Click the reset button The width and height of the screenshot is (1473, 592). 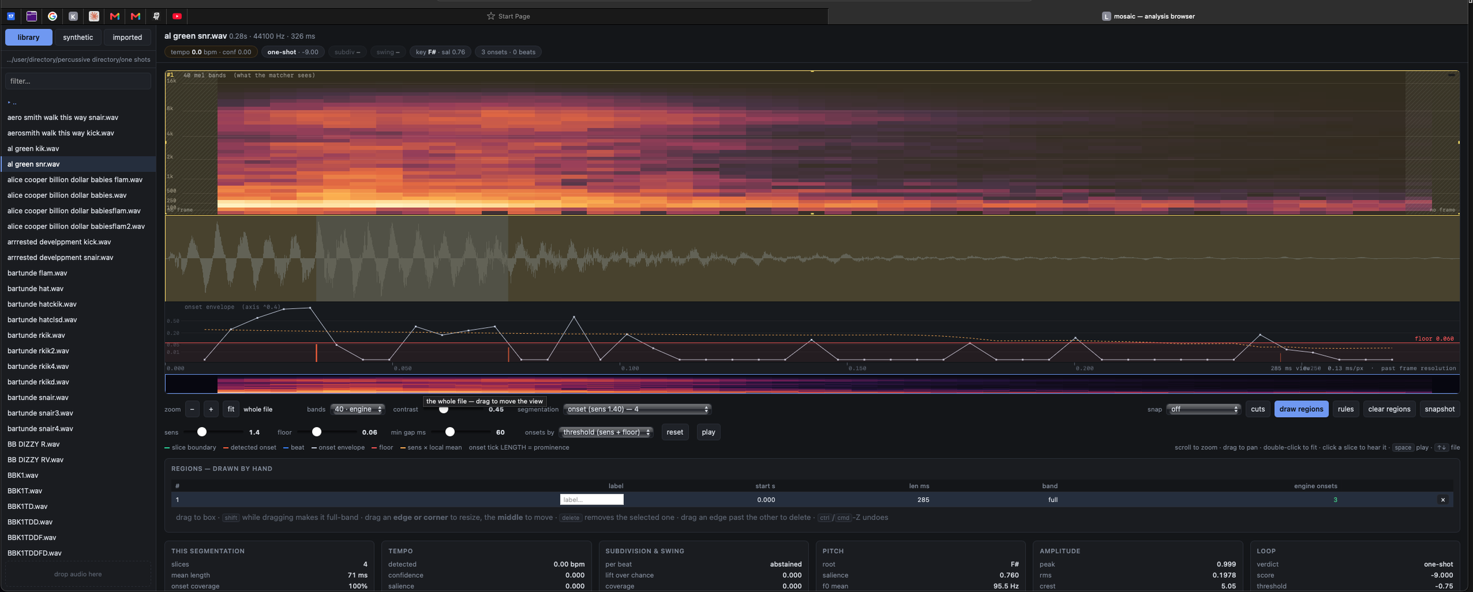point(675,432)
